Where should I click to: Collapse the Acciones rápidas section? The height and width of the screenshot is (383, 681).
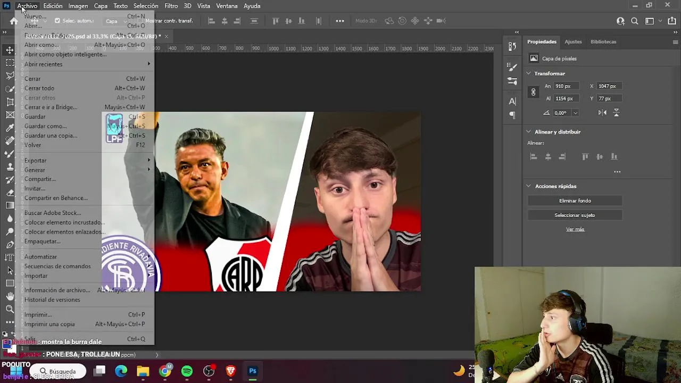click(529, 186)
